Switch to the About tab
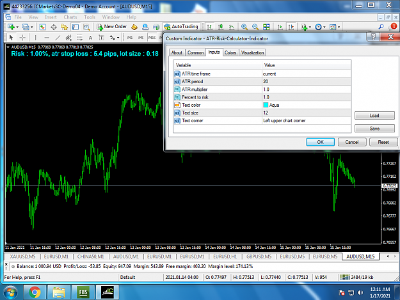 (x=177, y=52)
